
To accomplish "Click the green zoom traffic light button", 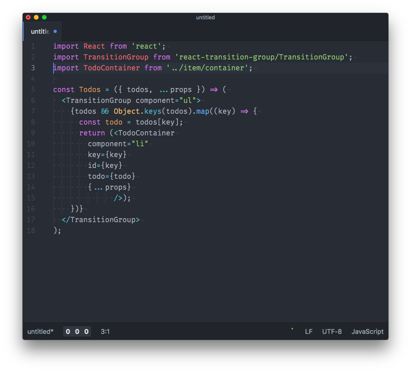I will (x=44, y=17).
